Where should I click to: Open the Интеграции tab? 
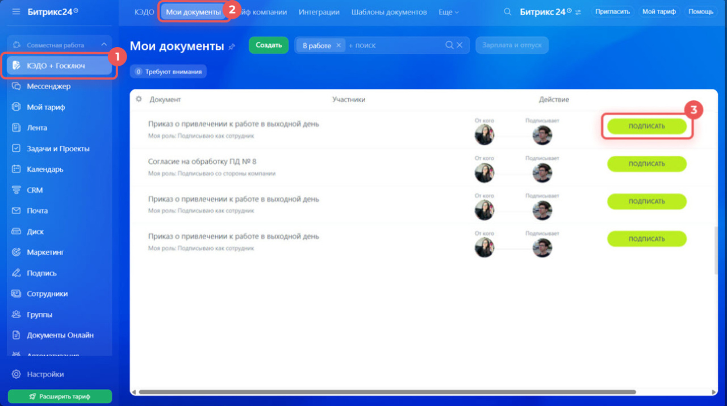coord(319,12)
